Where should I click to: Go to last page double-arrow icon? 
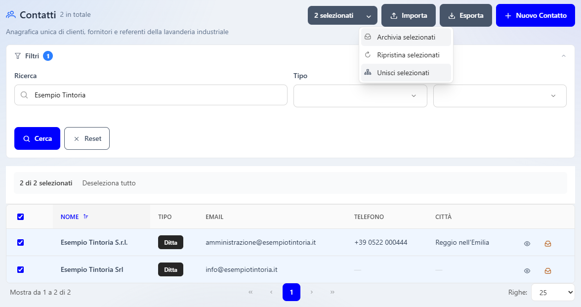[x=332, y=292]
